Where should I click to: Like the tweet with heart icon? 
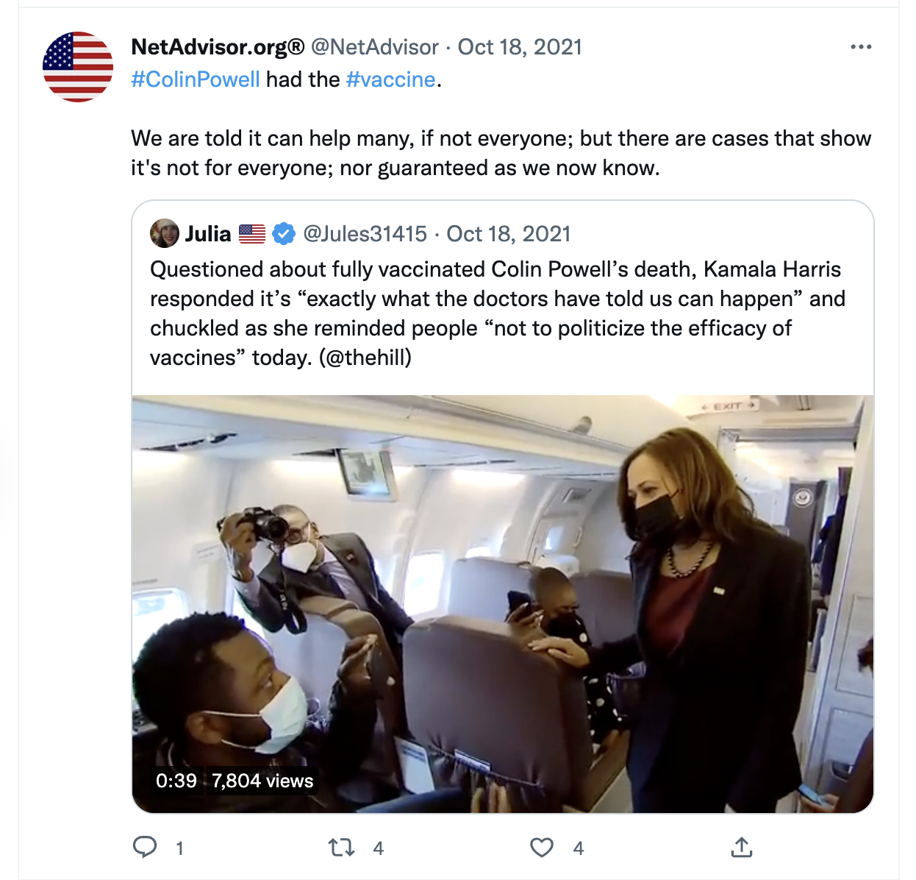tap(542, 848)
